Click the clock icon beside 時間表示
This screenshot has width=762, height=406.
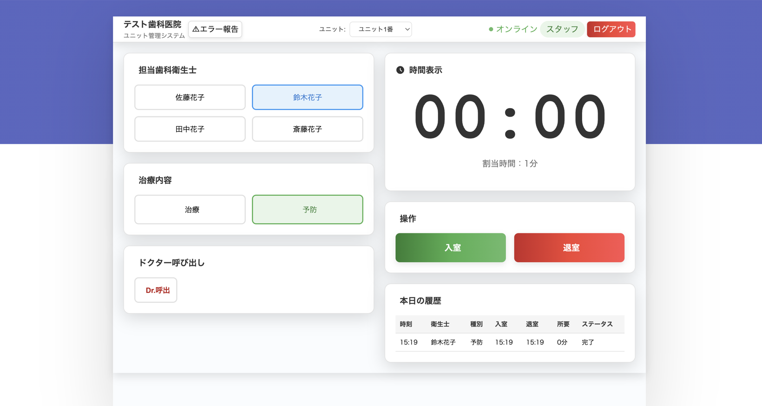pyautogui.click(x=400, y=70)
